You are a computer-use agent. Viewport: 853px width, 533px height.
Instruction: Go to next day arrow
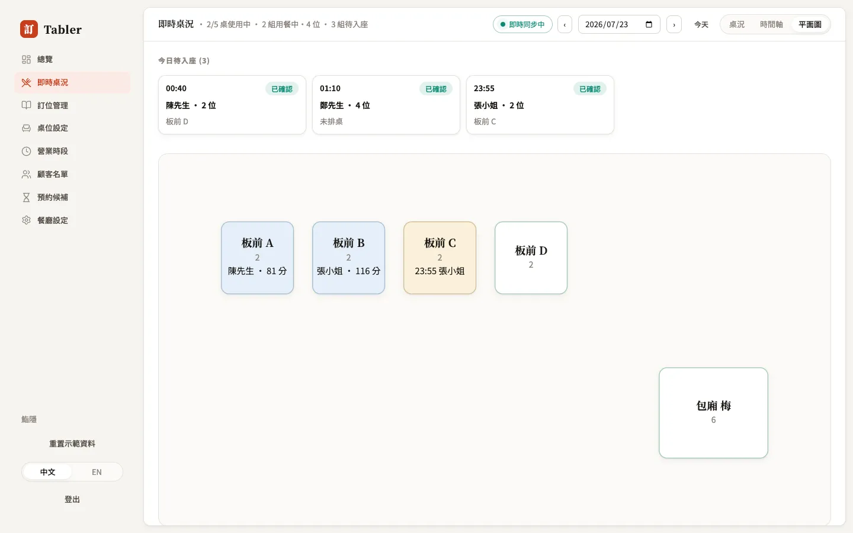pos(674,24)
